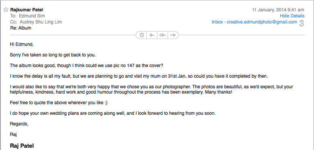Select the sender name Rajkumar Patel
This screenshot has height=150, width=314.
27,9
